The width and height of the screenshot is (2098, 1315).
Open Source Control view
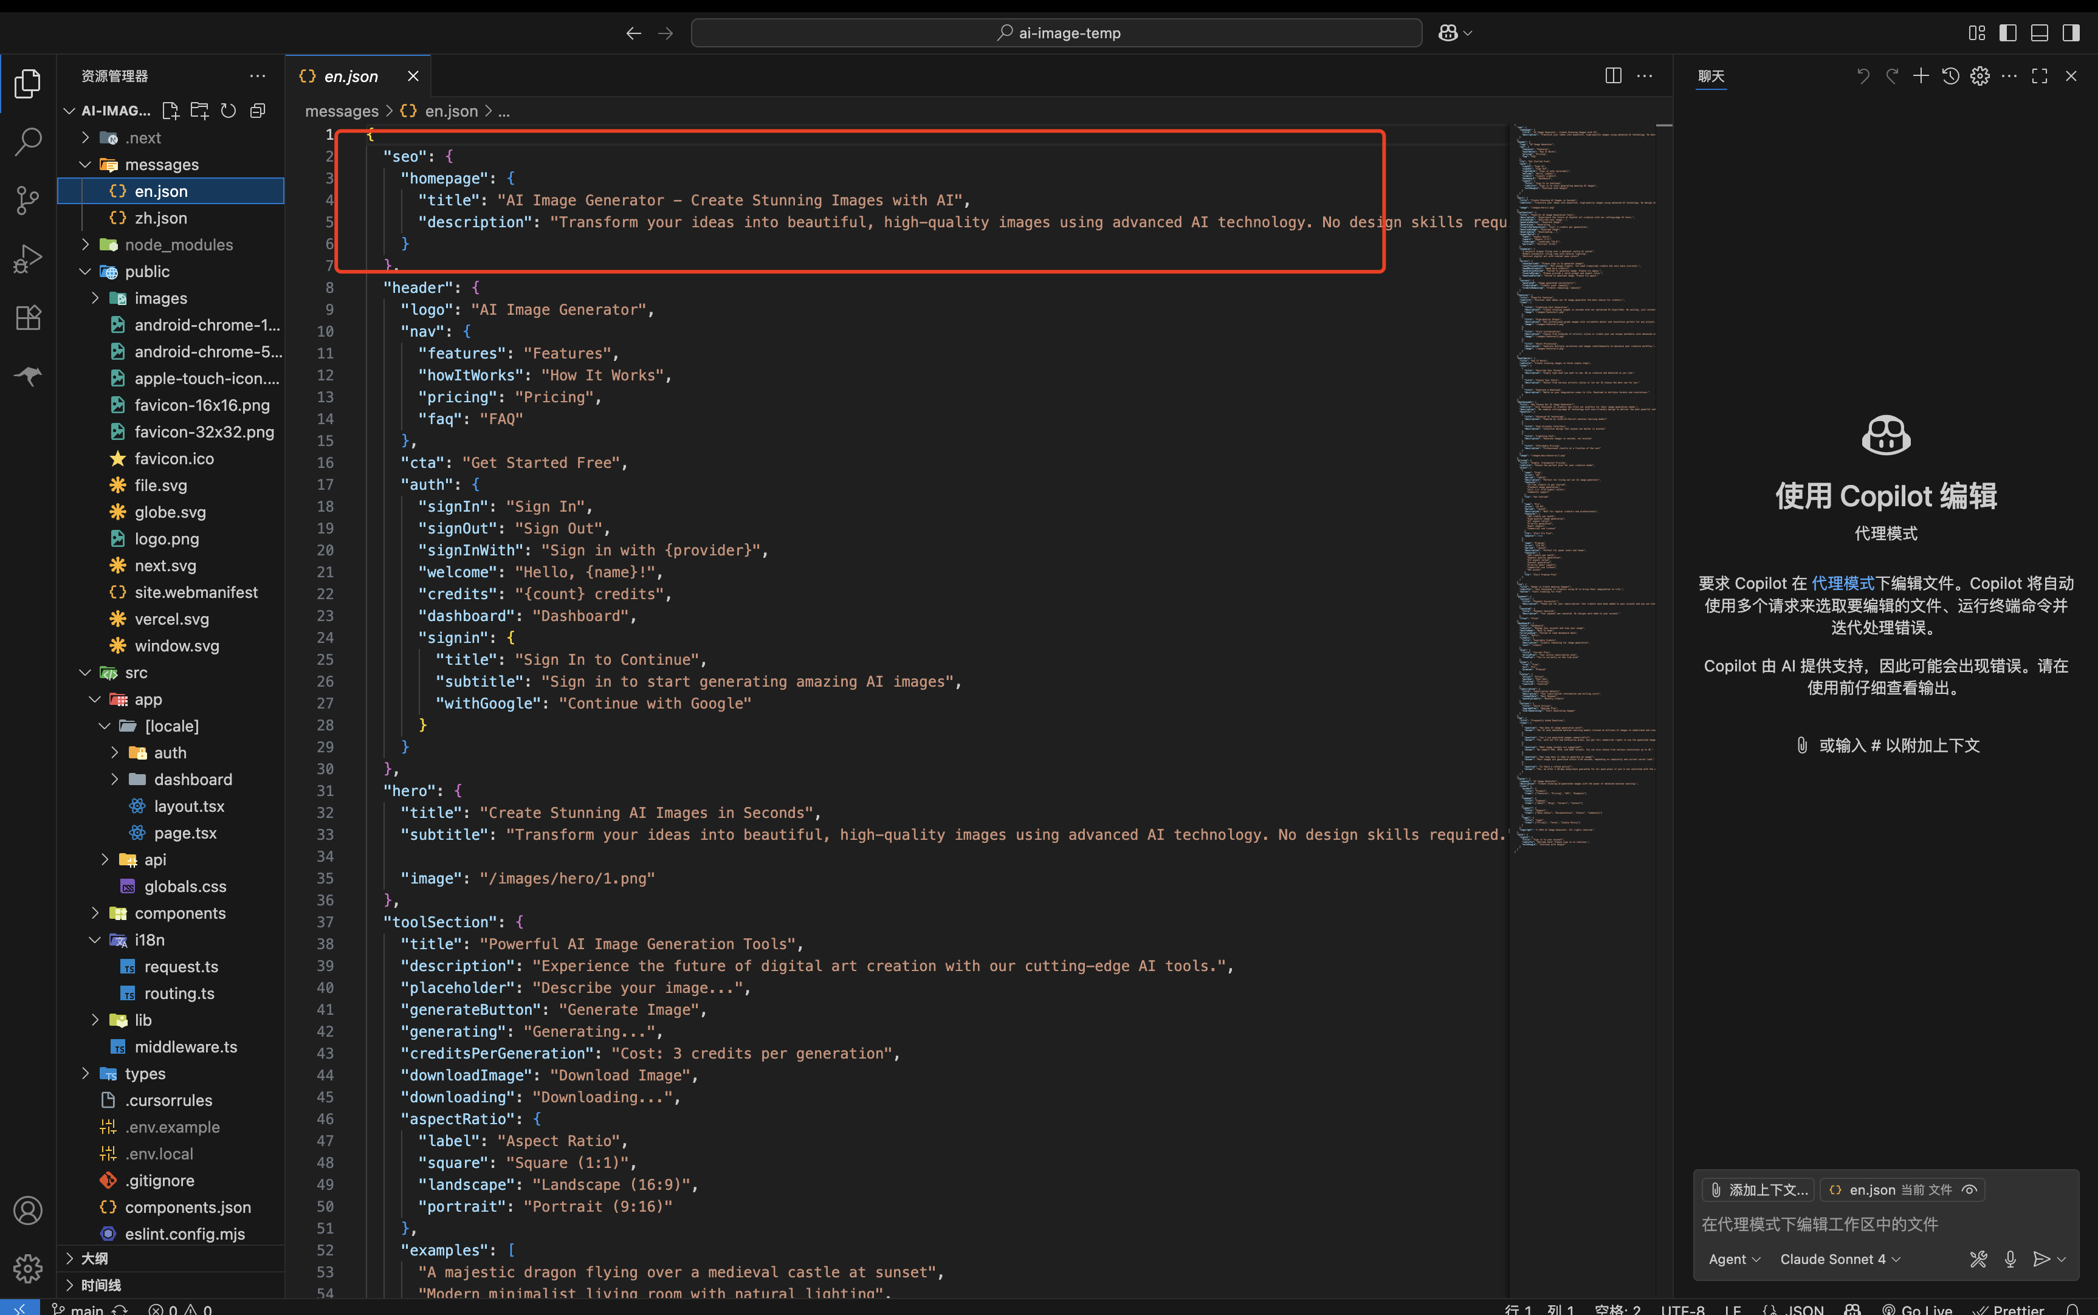(28, 200)
